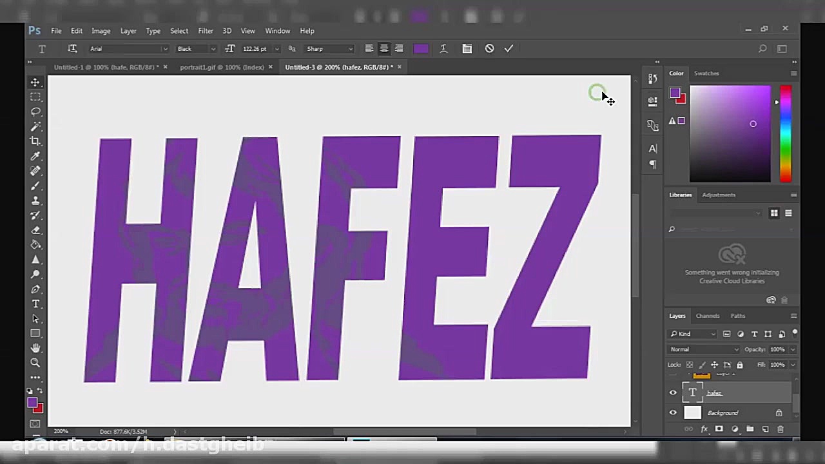Click the rainbow hue slider bar

pos(786,134)
